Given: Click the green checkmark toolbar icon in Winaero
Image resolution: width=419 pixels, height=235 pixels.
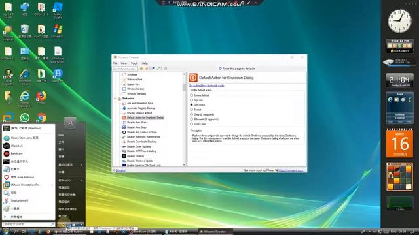Looking at the screenshot, I should (x=158, y=69).
